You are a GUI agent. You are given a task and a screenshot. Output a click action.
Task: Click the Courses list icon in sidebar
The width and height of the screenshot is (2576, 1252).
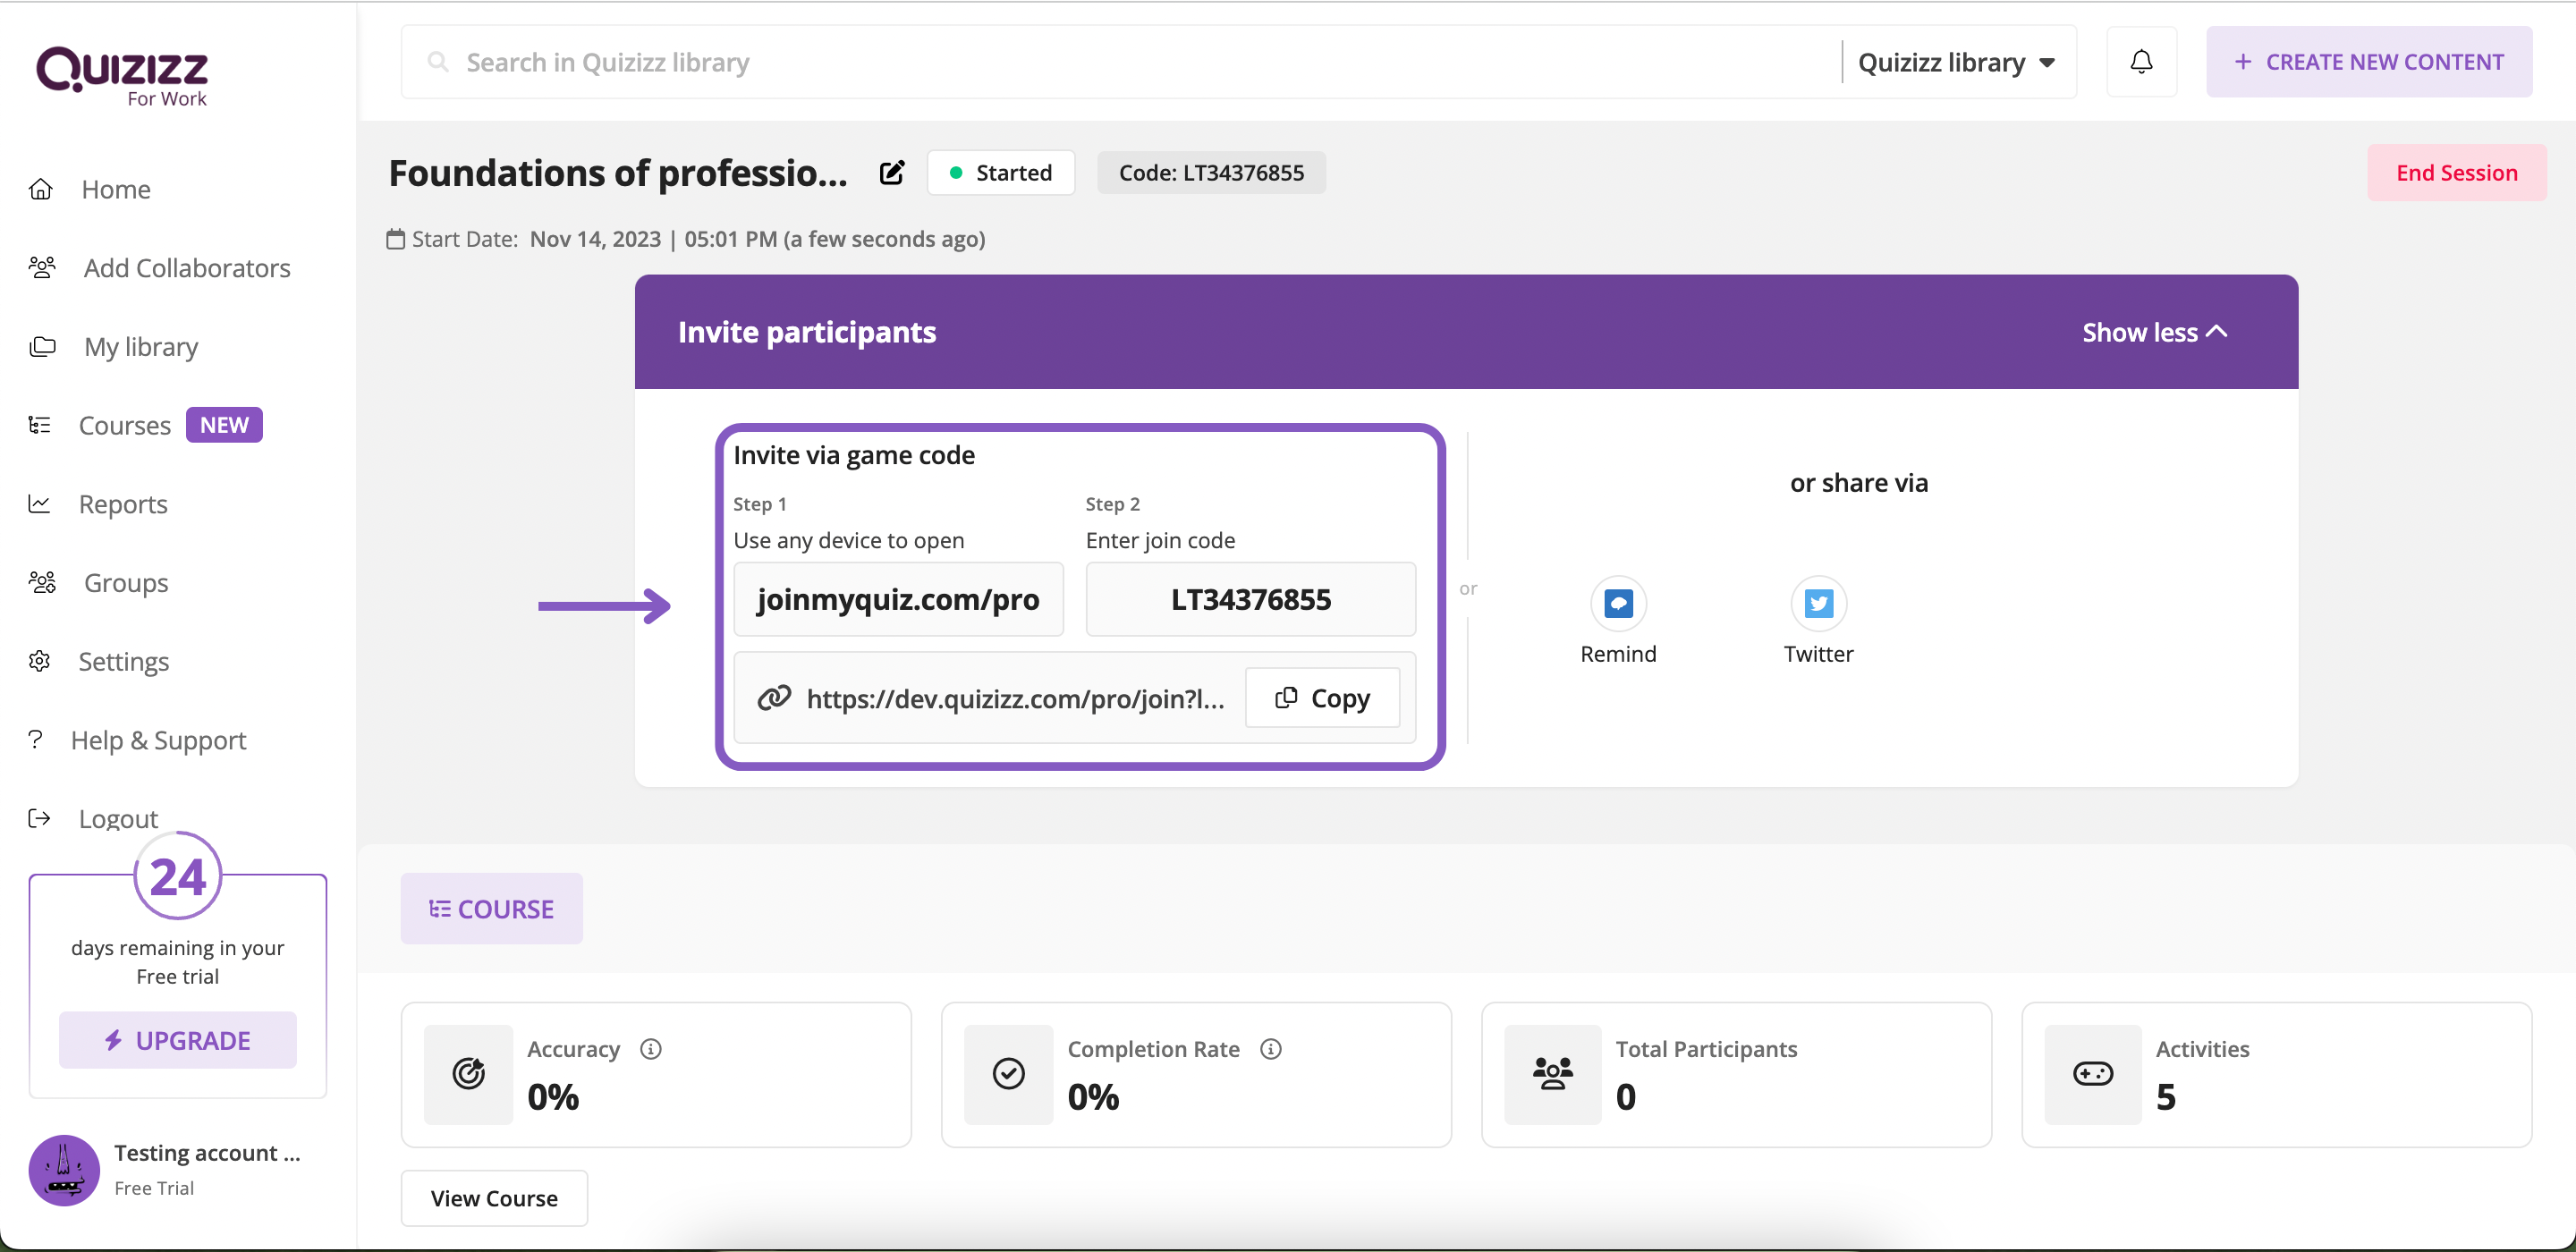pyautogui.click(x=39, y=425)
